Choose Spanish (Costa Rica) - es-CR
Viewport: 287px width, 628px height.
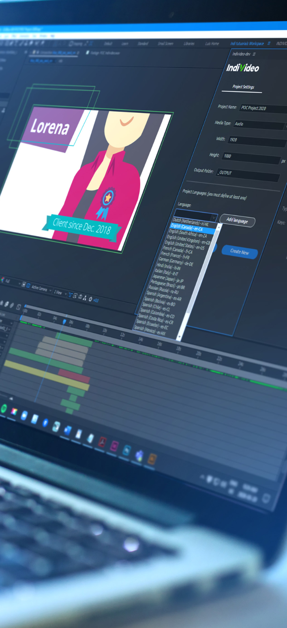156,319
